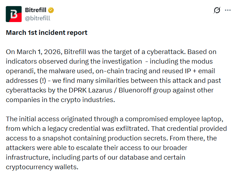Click the @bitrefill handle
The image size is (234, 176).
tap(38, 17)
